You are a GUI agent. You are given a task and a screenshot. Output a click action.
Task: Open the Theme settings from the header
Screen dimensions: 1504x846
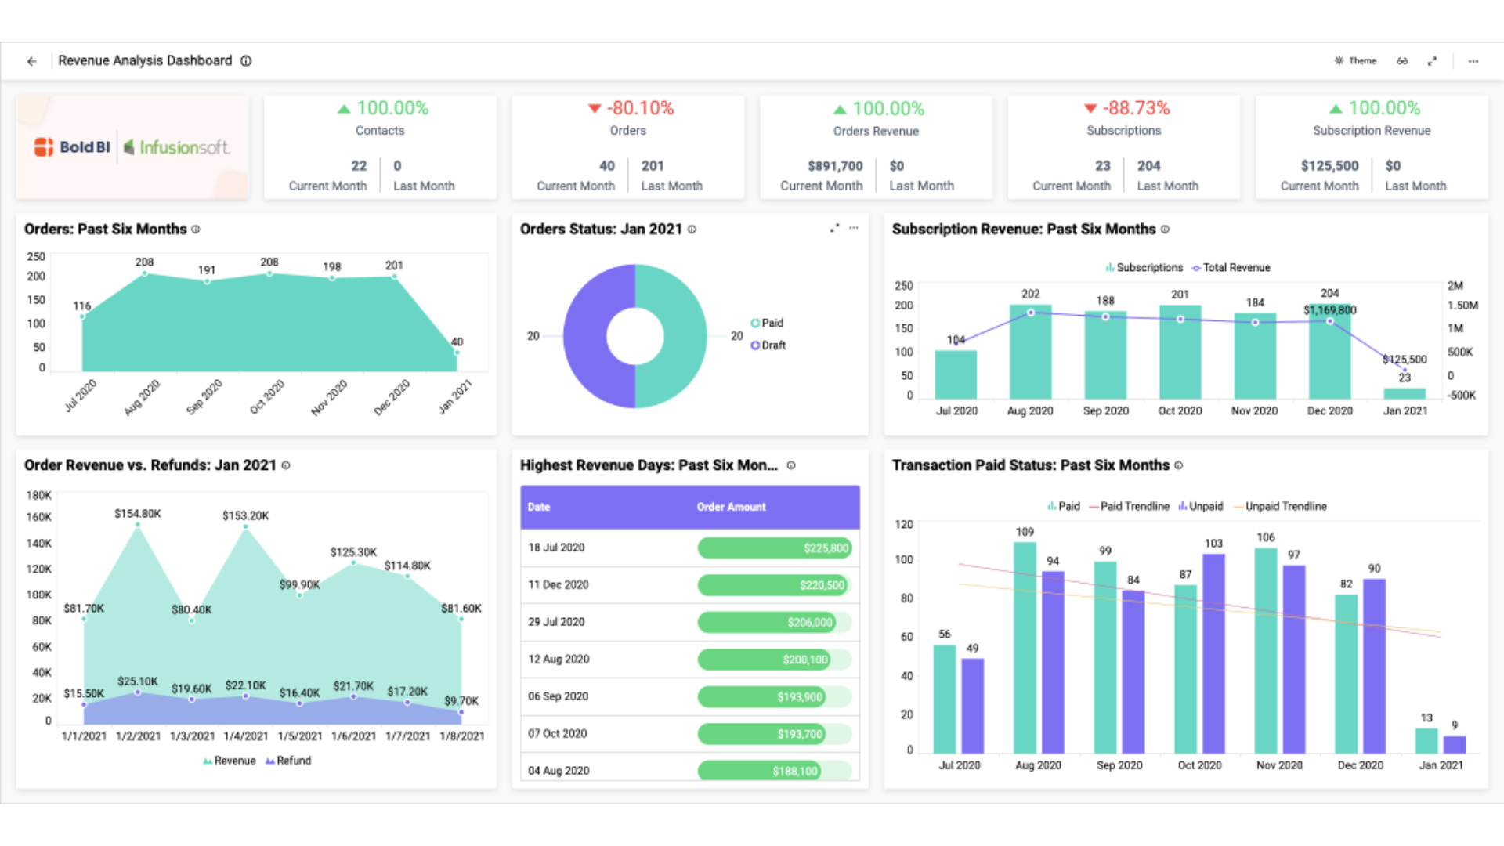click(1356, 60)
